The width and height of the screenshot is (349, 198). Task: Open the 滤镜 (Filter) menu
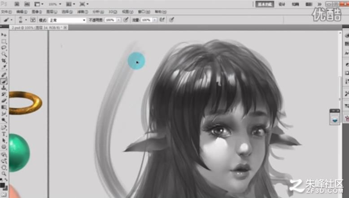click(x=83, y=12)
